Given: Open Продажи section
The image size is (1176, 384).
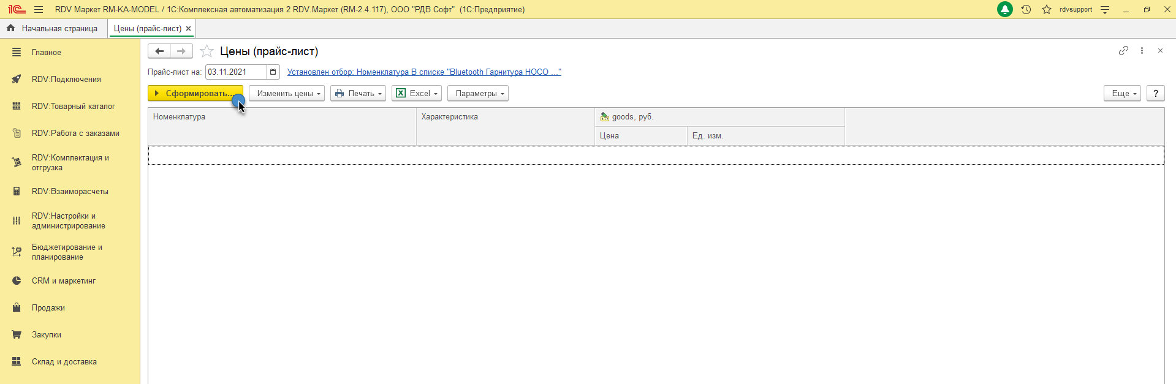Looking at the screenshot, I should [x=70, y=307].
